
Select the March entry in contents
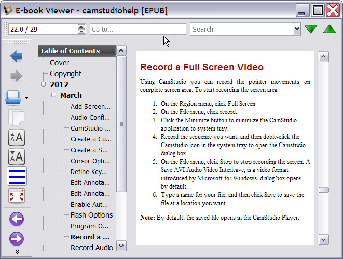point(71,95)
